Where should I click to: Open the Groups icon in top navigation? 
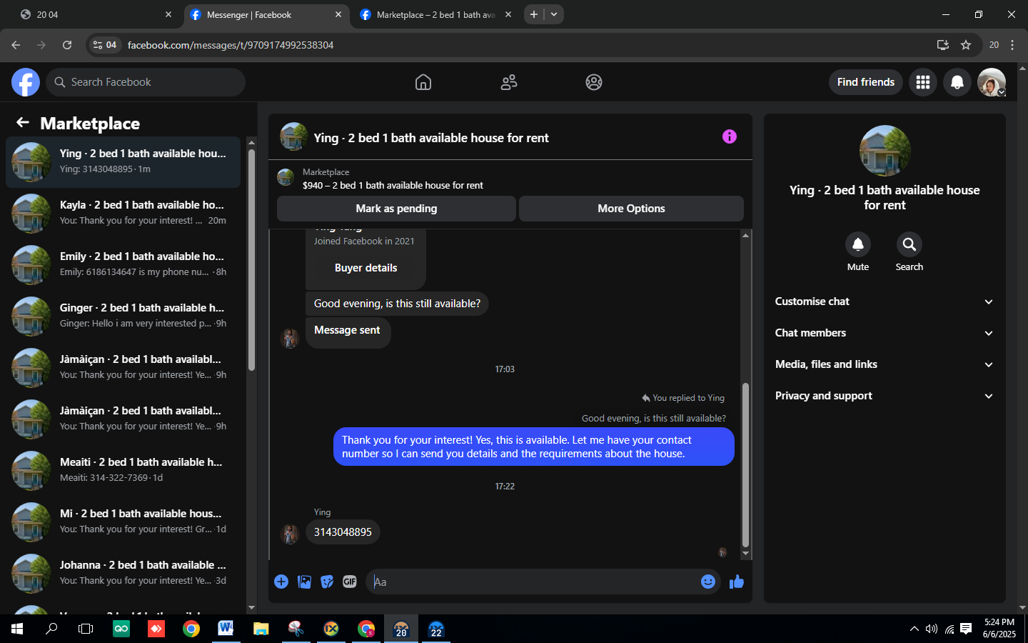coord(594,82)
